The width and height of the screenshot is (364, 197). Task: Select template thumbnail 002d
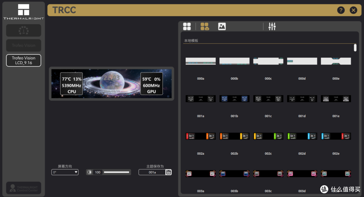click(302, 136)
